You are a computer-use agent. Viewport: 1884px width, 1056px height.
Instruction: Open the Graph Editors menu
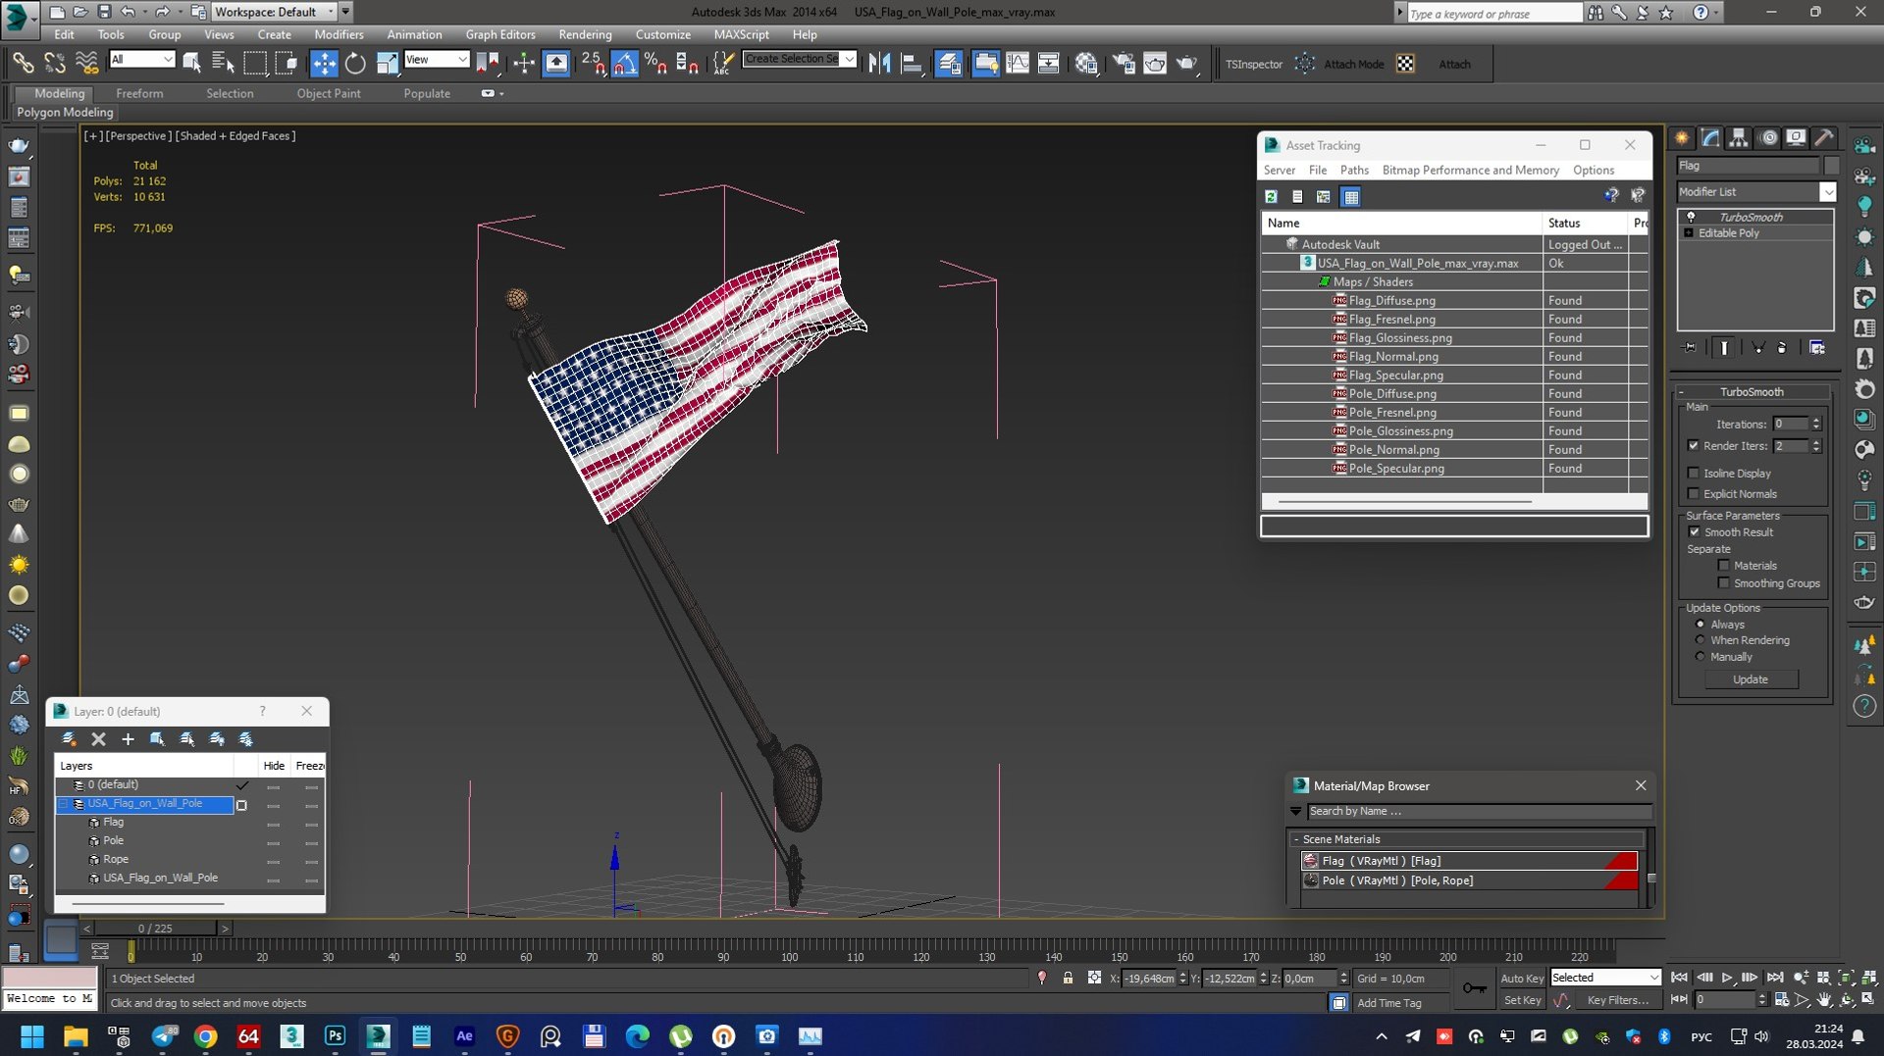(500, 34)
